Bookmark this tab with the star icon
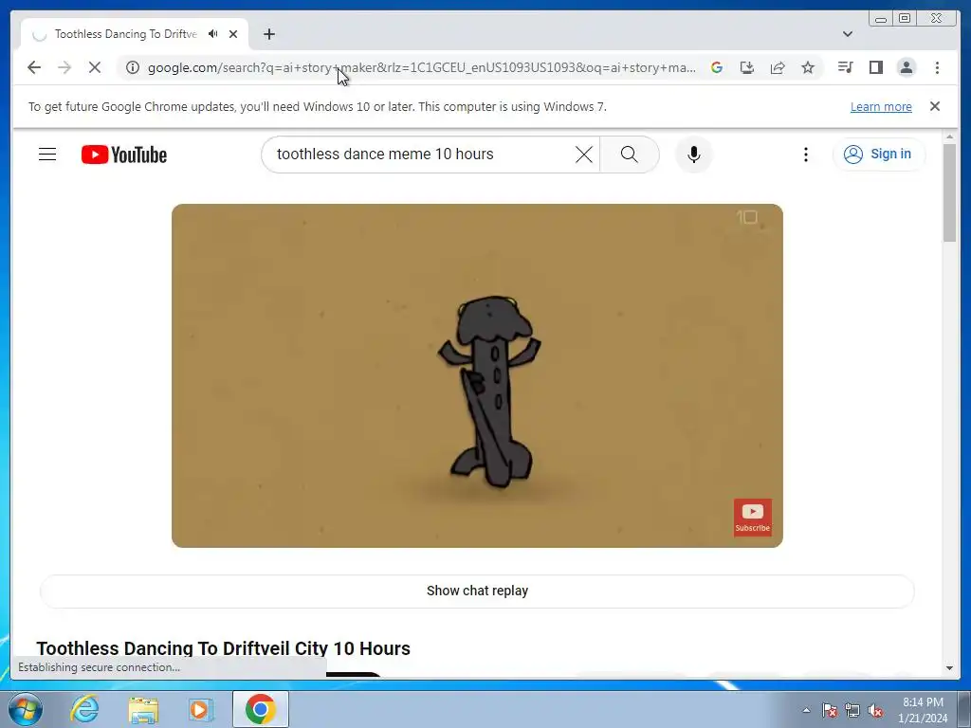The width and height of the screenshot is (971, 728). click(x=808, y=67)
